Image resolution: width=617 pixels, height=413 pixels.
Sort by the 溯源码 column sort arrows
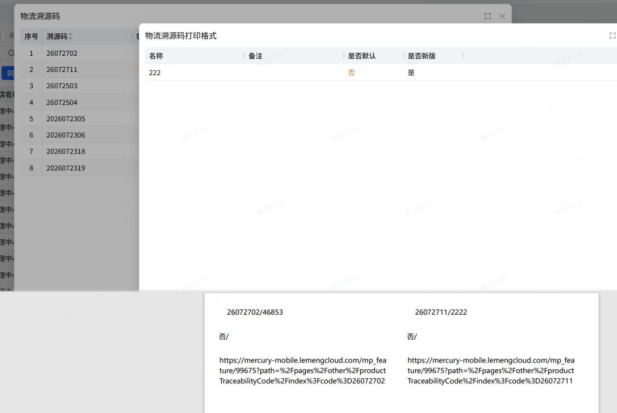click(x=70, y=36)
